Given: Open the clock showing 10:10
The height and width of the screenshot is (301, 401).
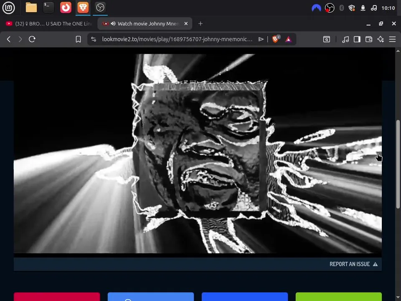Looking at the screenshot, I should [x=388, y=8].
